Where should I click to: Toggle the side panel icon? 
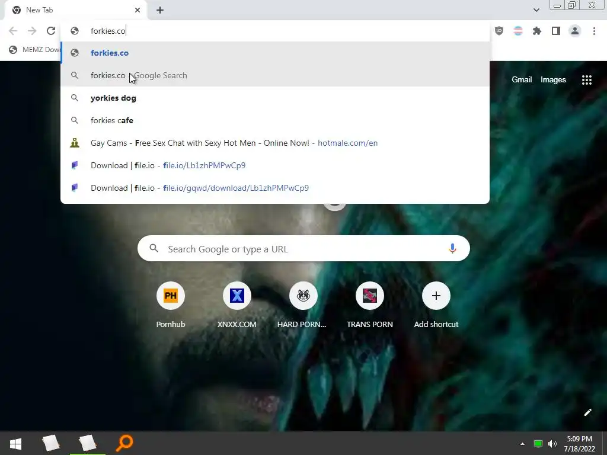556,31
